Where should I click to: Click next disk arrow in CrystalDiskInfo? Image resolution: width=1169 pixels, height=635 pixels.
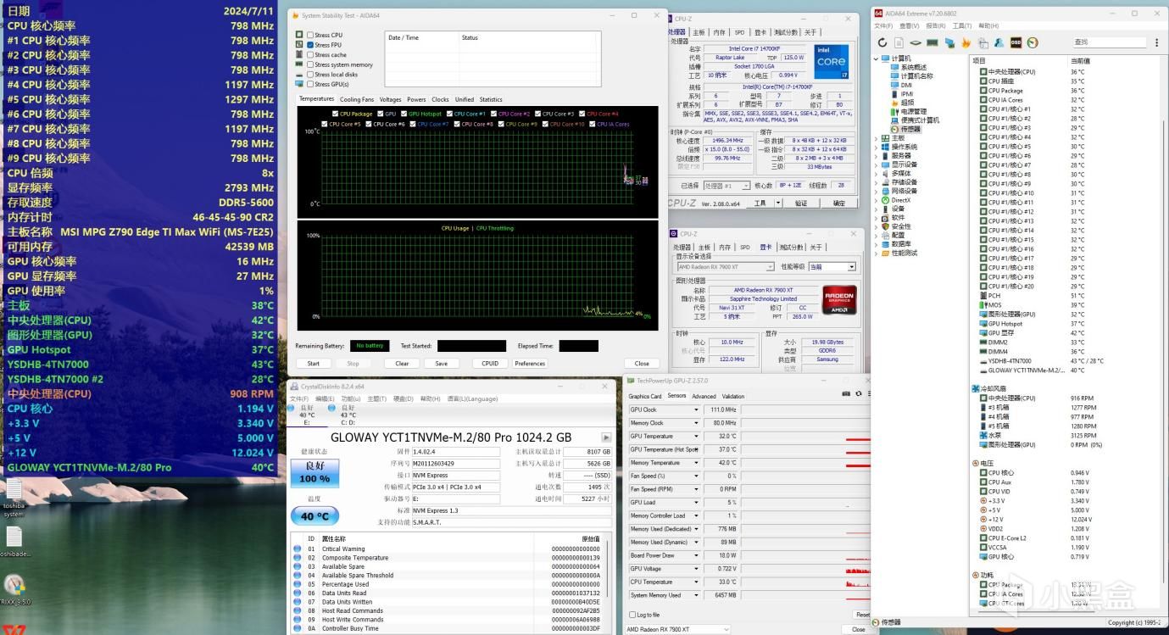pyautogui.click(x=606, y=437)
